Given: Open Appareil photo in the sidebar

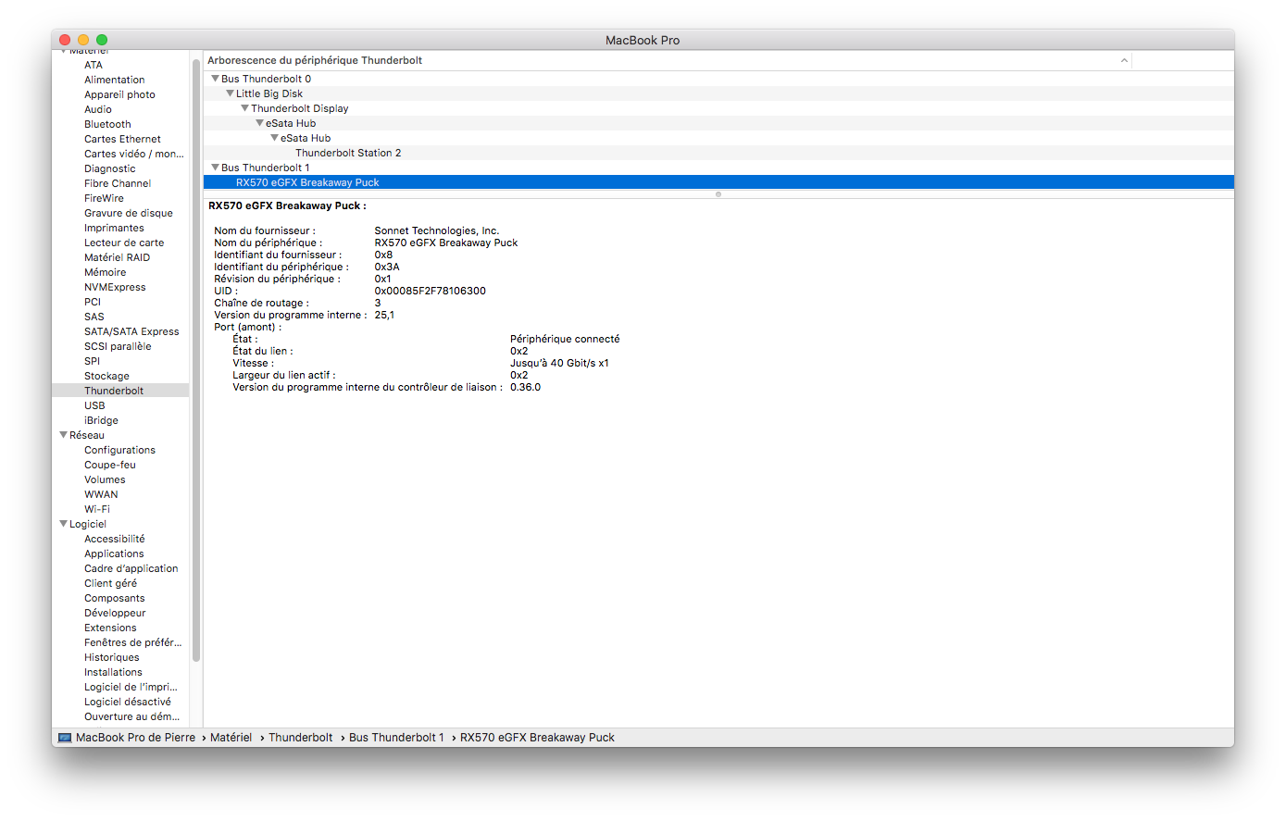Looking at the screenshot, I should [119, 94].
